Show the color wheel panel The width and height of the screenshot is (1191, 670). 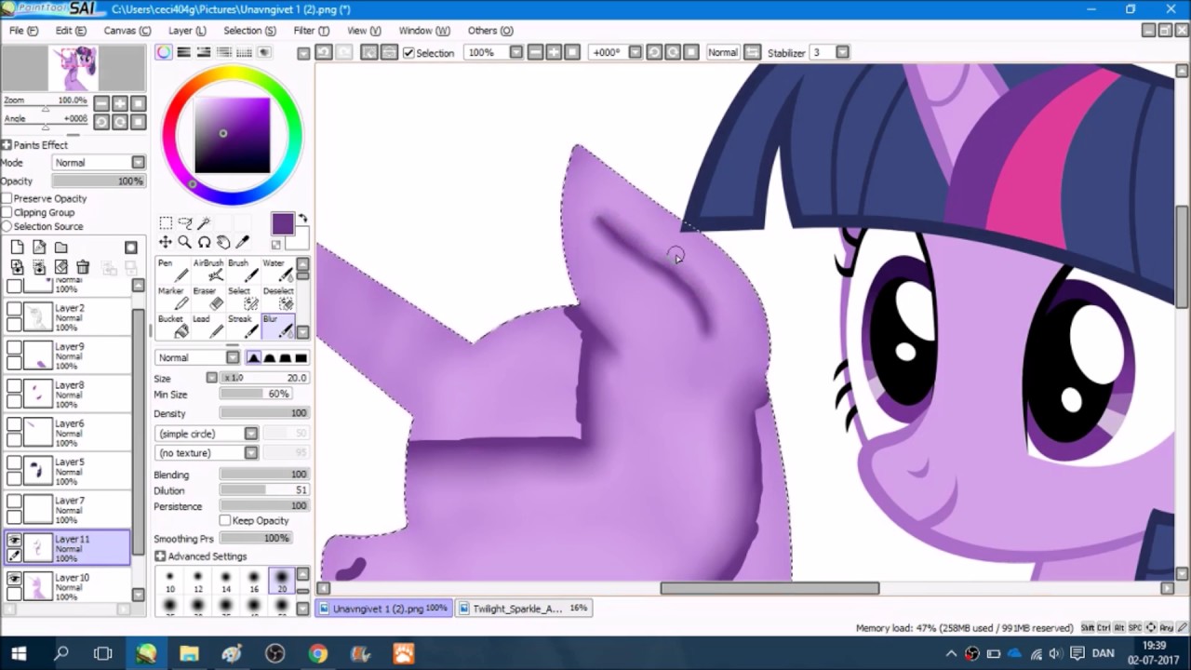(x=164, y=52)
